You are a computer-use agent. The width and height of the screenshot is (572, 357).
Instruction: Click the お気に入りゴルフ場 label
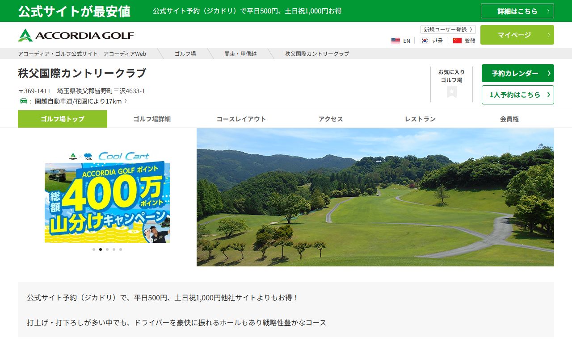click(451, 76)
